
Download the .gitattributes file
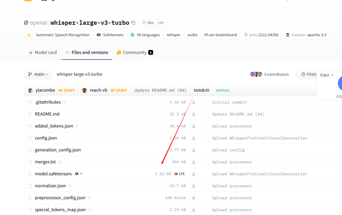coord(193,102)
